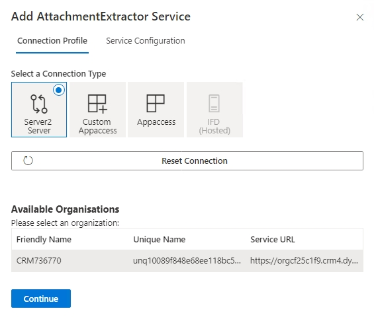Pick the Appaccess connection type tile
Viewport: 374px width, 317px height.
coord(156,110)
